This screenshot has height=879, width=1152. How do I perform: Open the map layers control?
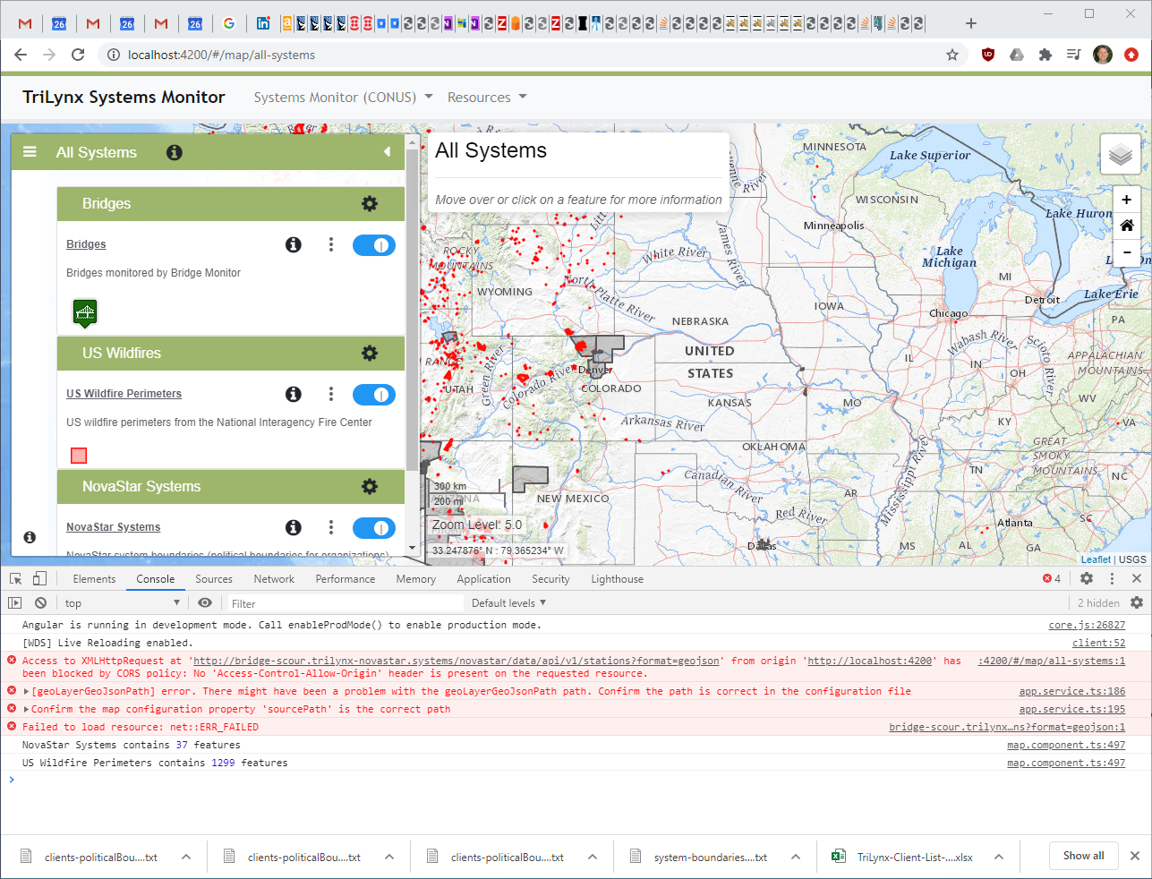pos(1120,155)
